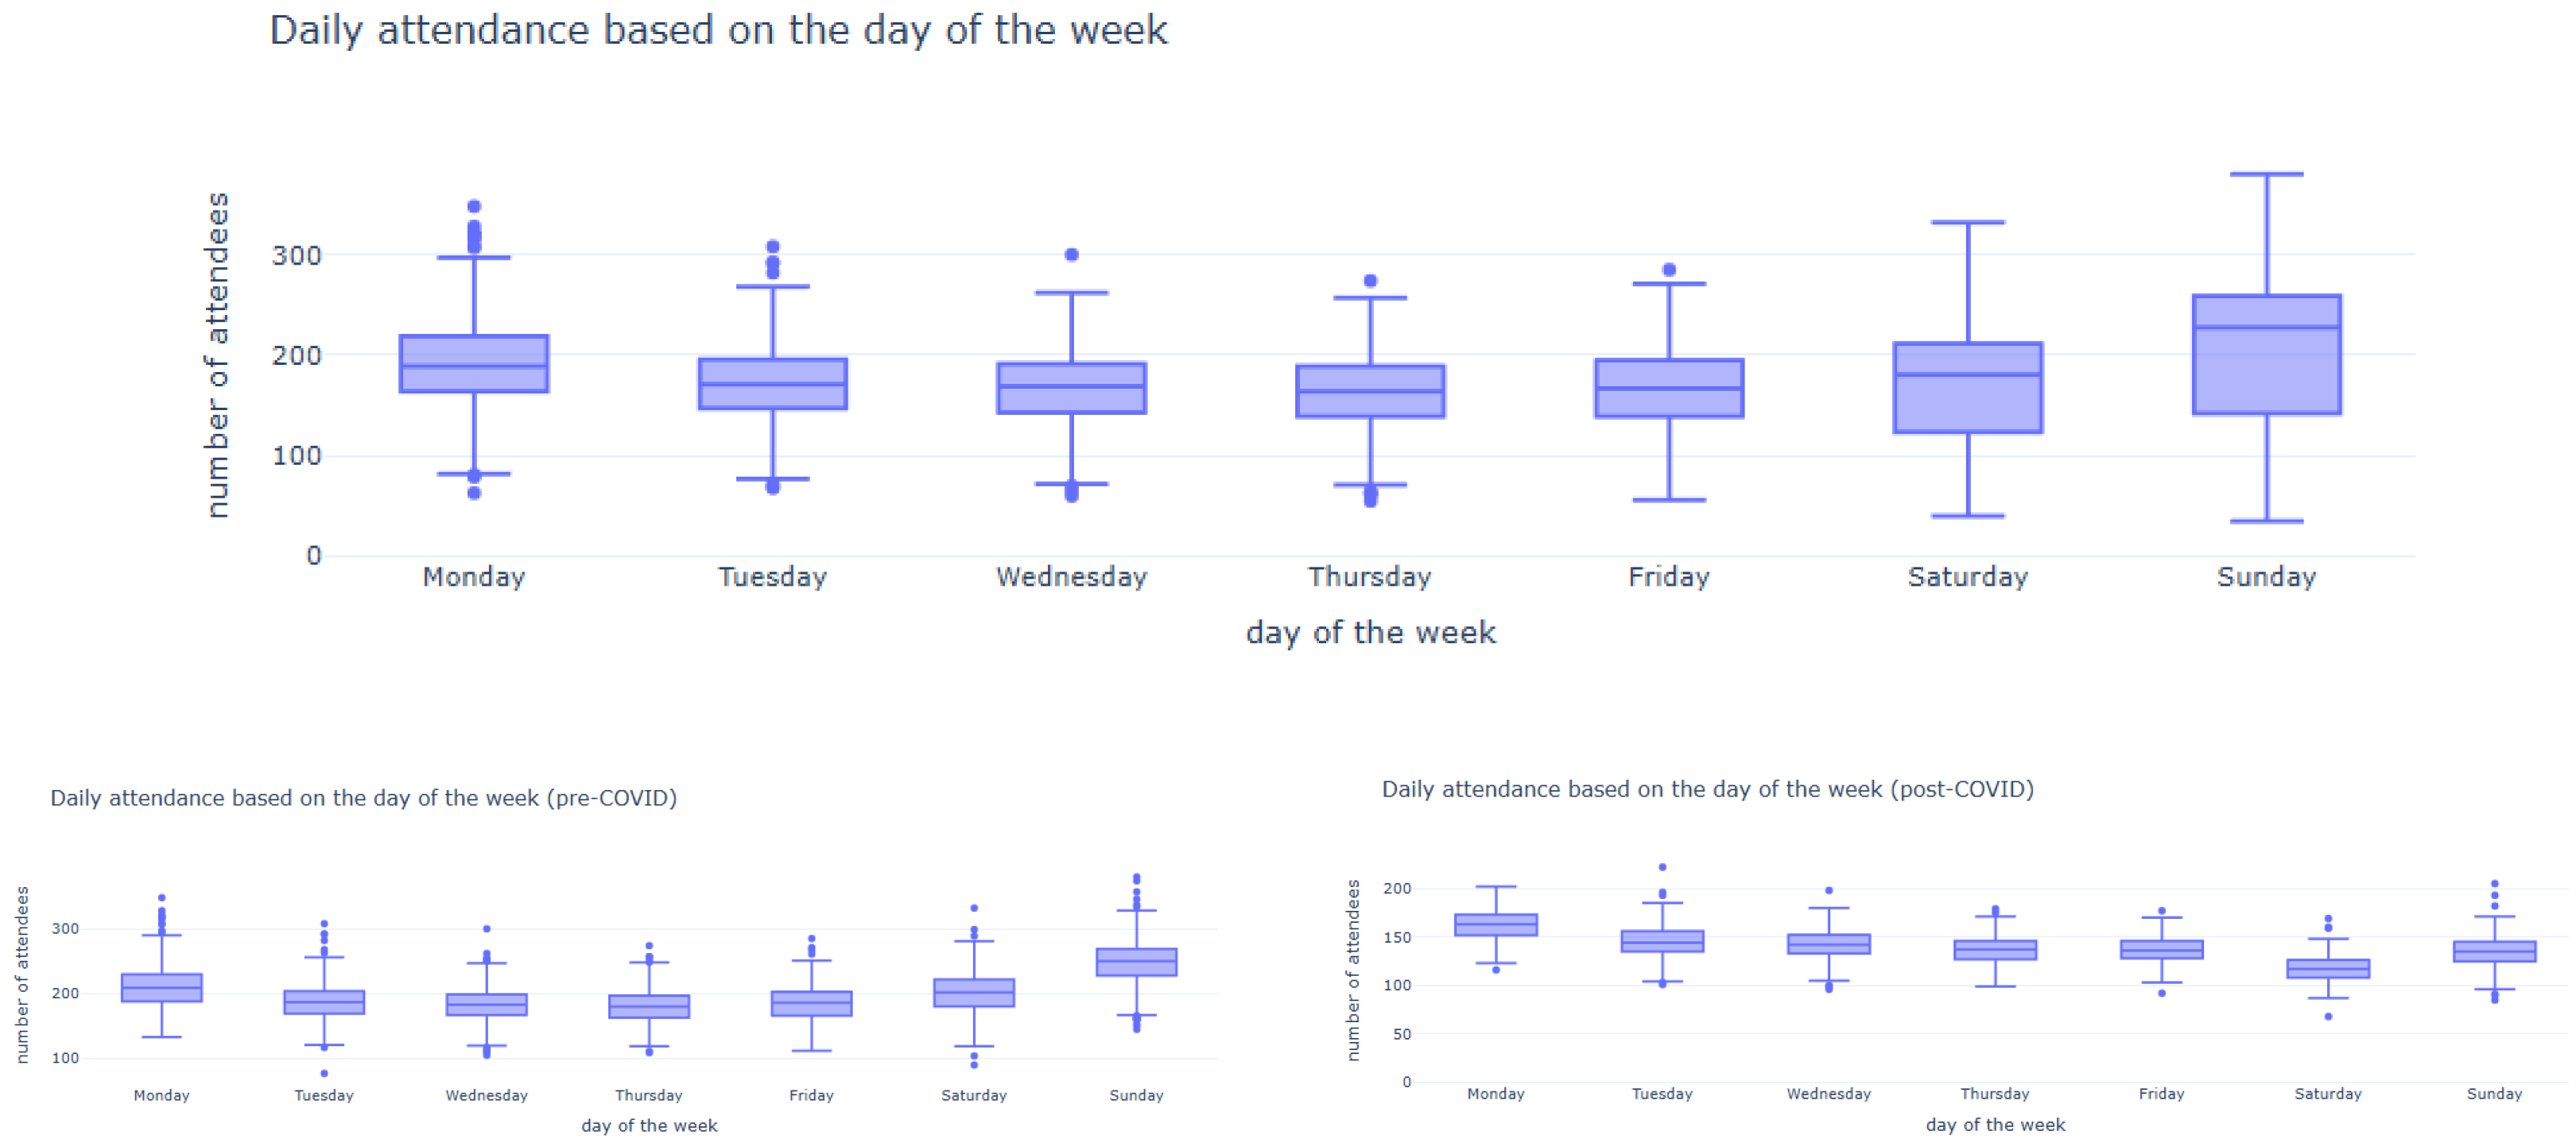This screenshot has height=1143, width=2576.
Task: Click Tuesday's lowest outlier in pre-COVID chart
Action: (x=324, y=1073)
